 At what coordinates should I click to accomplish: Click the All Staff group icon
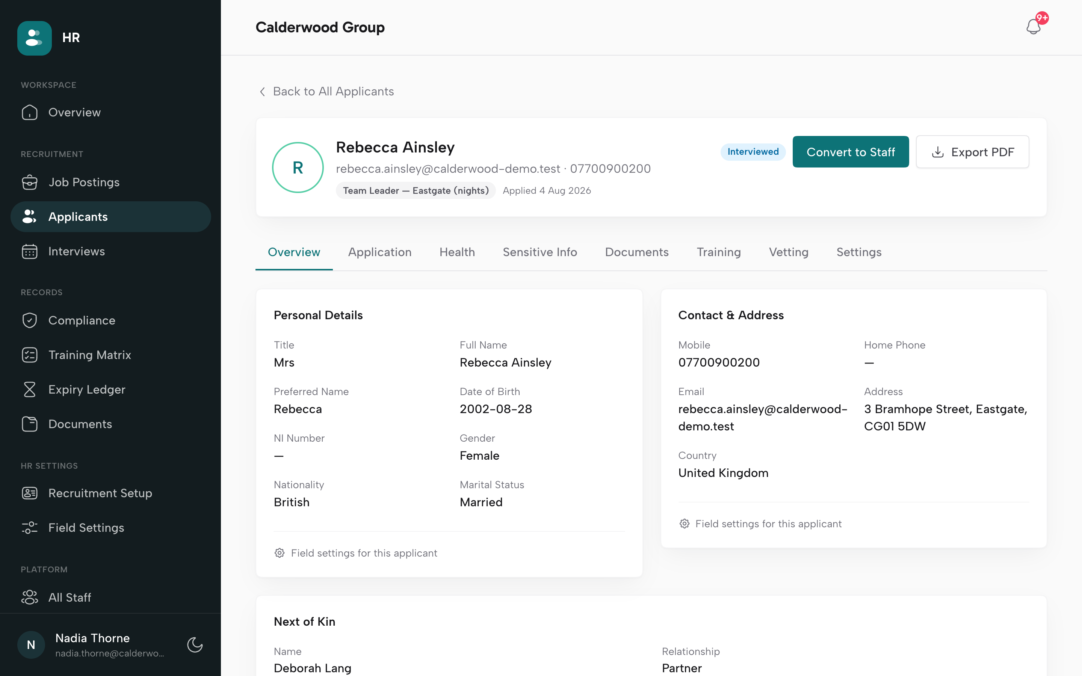[x=30, y=597]
